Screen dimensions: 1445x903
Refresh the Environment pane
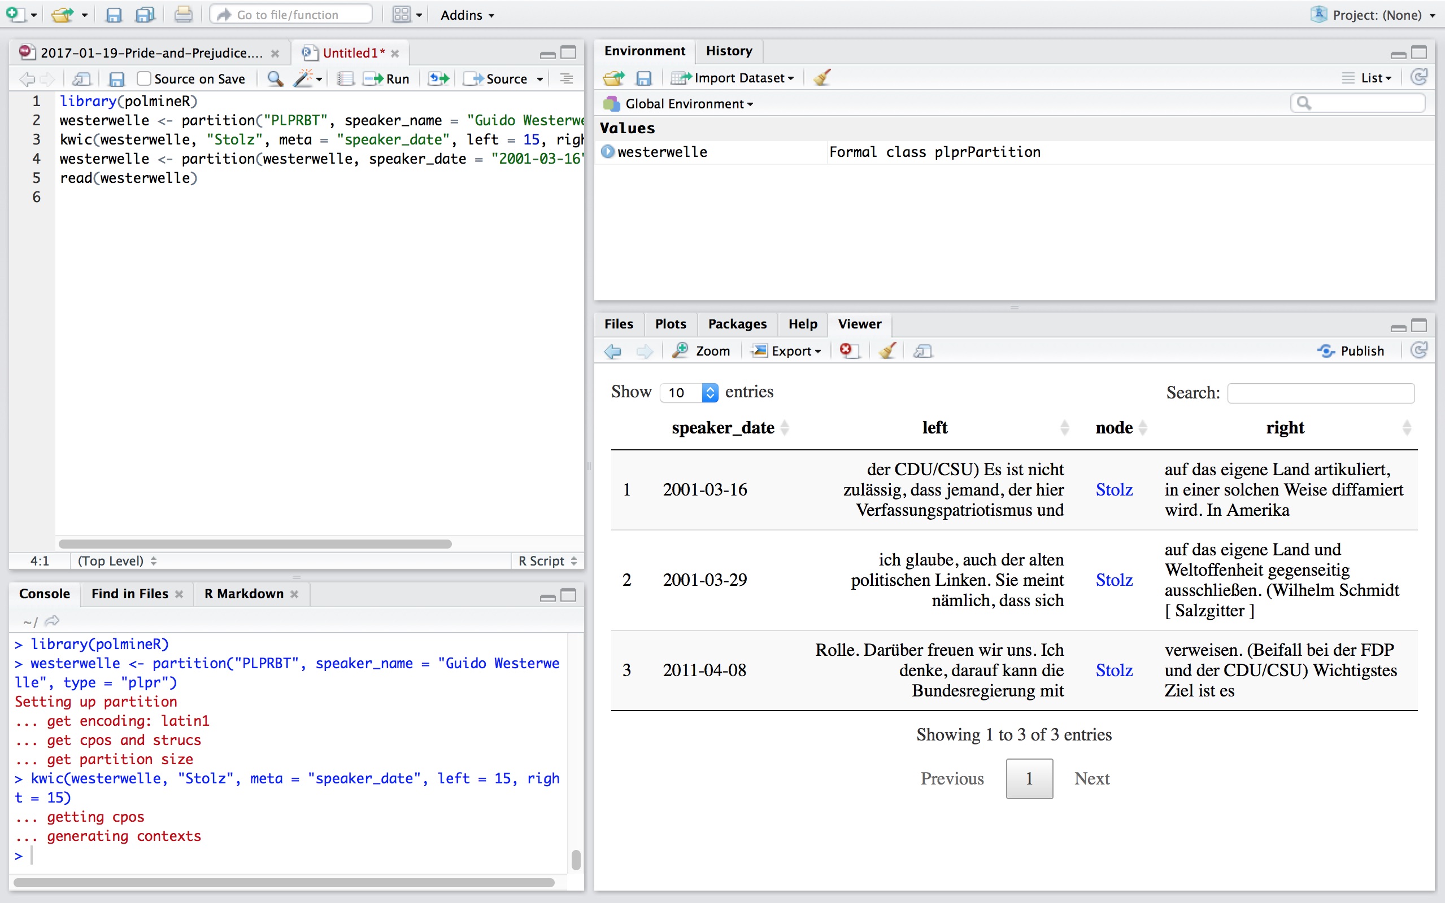click(1420, 78)
